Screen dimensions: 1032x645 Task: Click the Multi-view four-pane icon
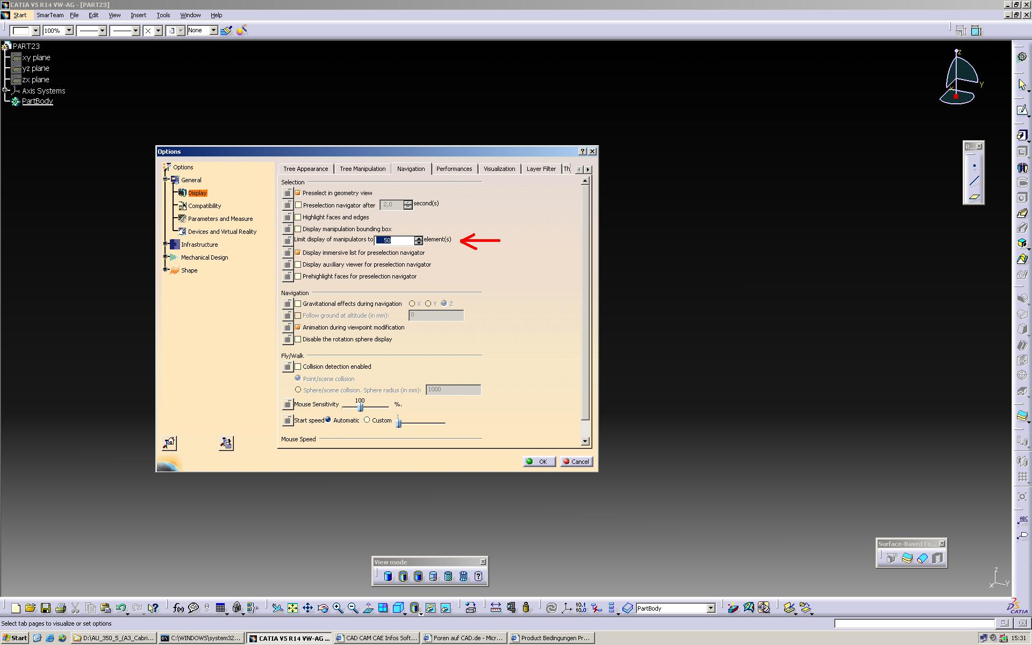point(383,608)
